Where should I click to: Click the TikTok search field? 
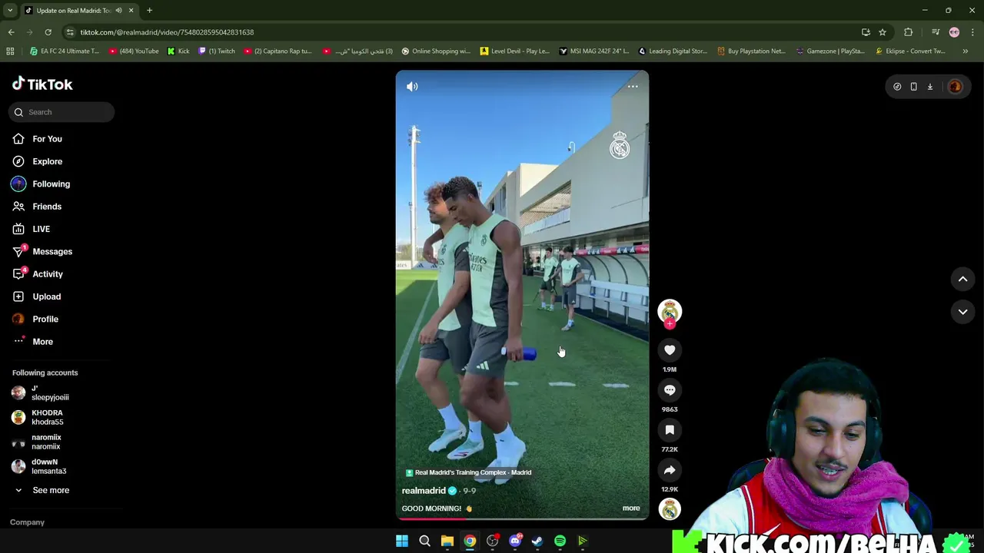[62, 112]
